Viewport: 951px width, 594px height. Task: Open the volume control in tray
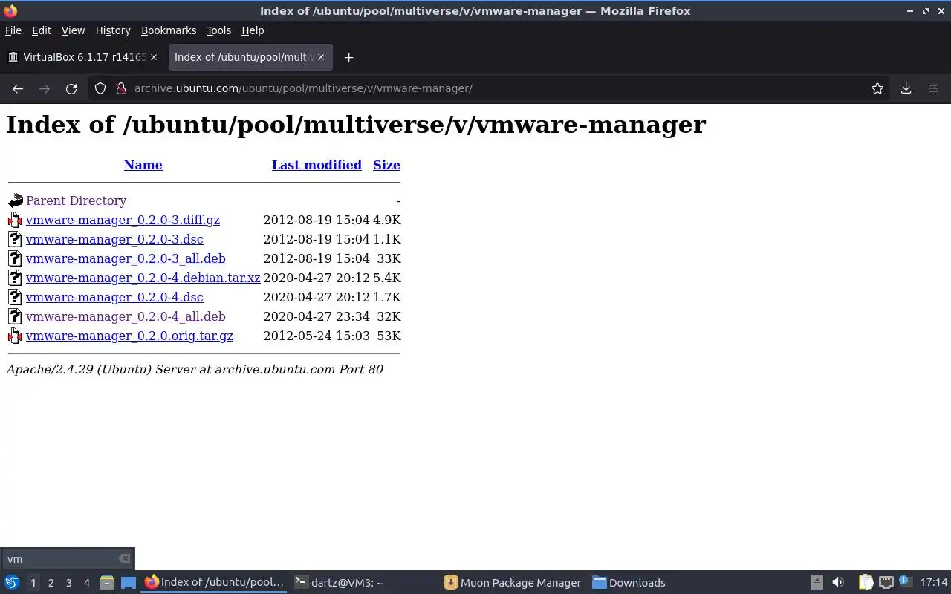click(x=838, y=583)
